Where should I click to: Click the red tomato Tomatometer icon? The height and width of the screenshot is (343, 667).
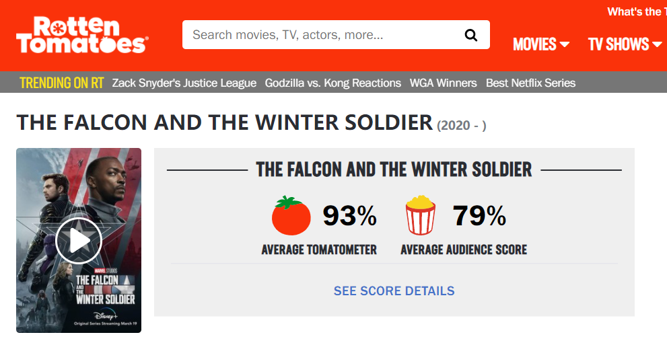(291, 215)
